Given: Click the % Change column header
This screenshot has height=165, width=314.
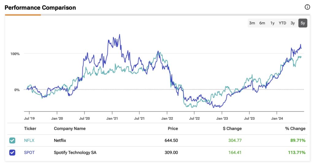Looking at the screenshot, I should pos(295,129).
